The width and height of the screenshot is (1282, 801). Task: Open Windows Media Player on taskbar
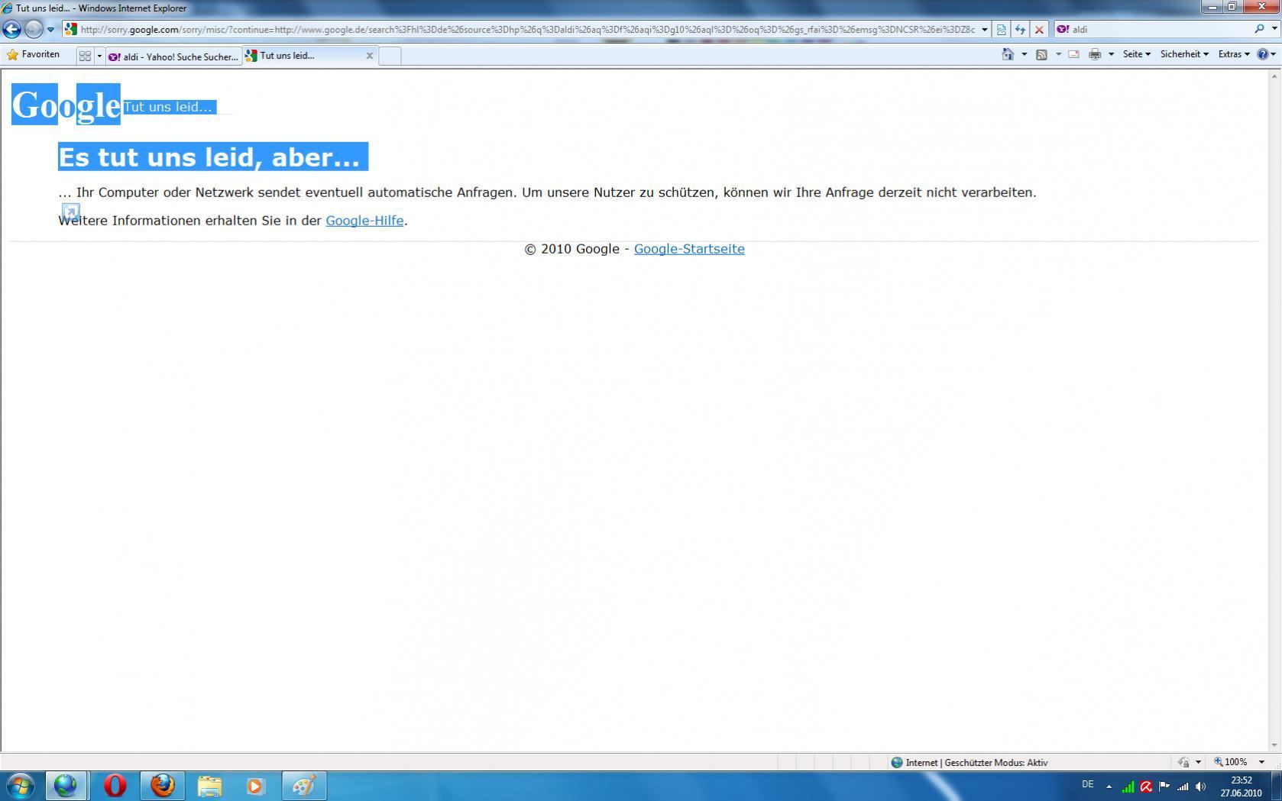click(x=256, y=786)
